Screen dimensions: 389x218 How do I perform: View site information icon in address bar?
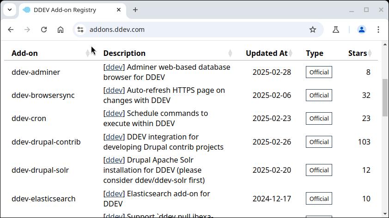[80, 30]
